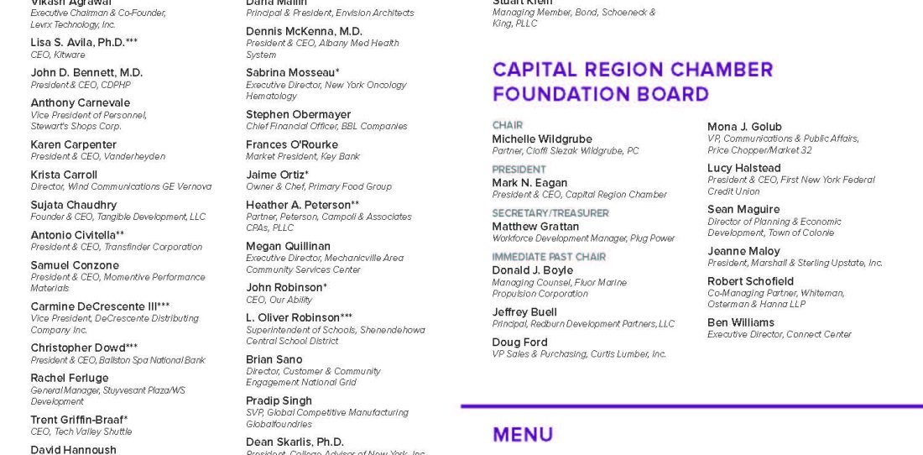Click on Sean Maguire's name

coord(743,210)
